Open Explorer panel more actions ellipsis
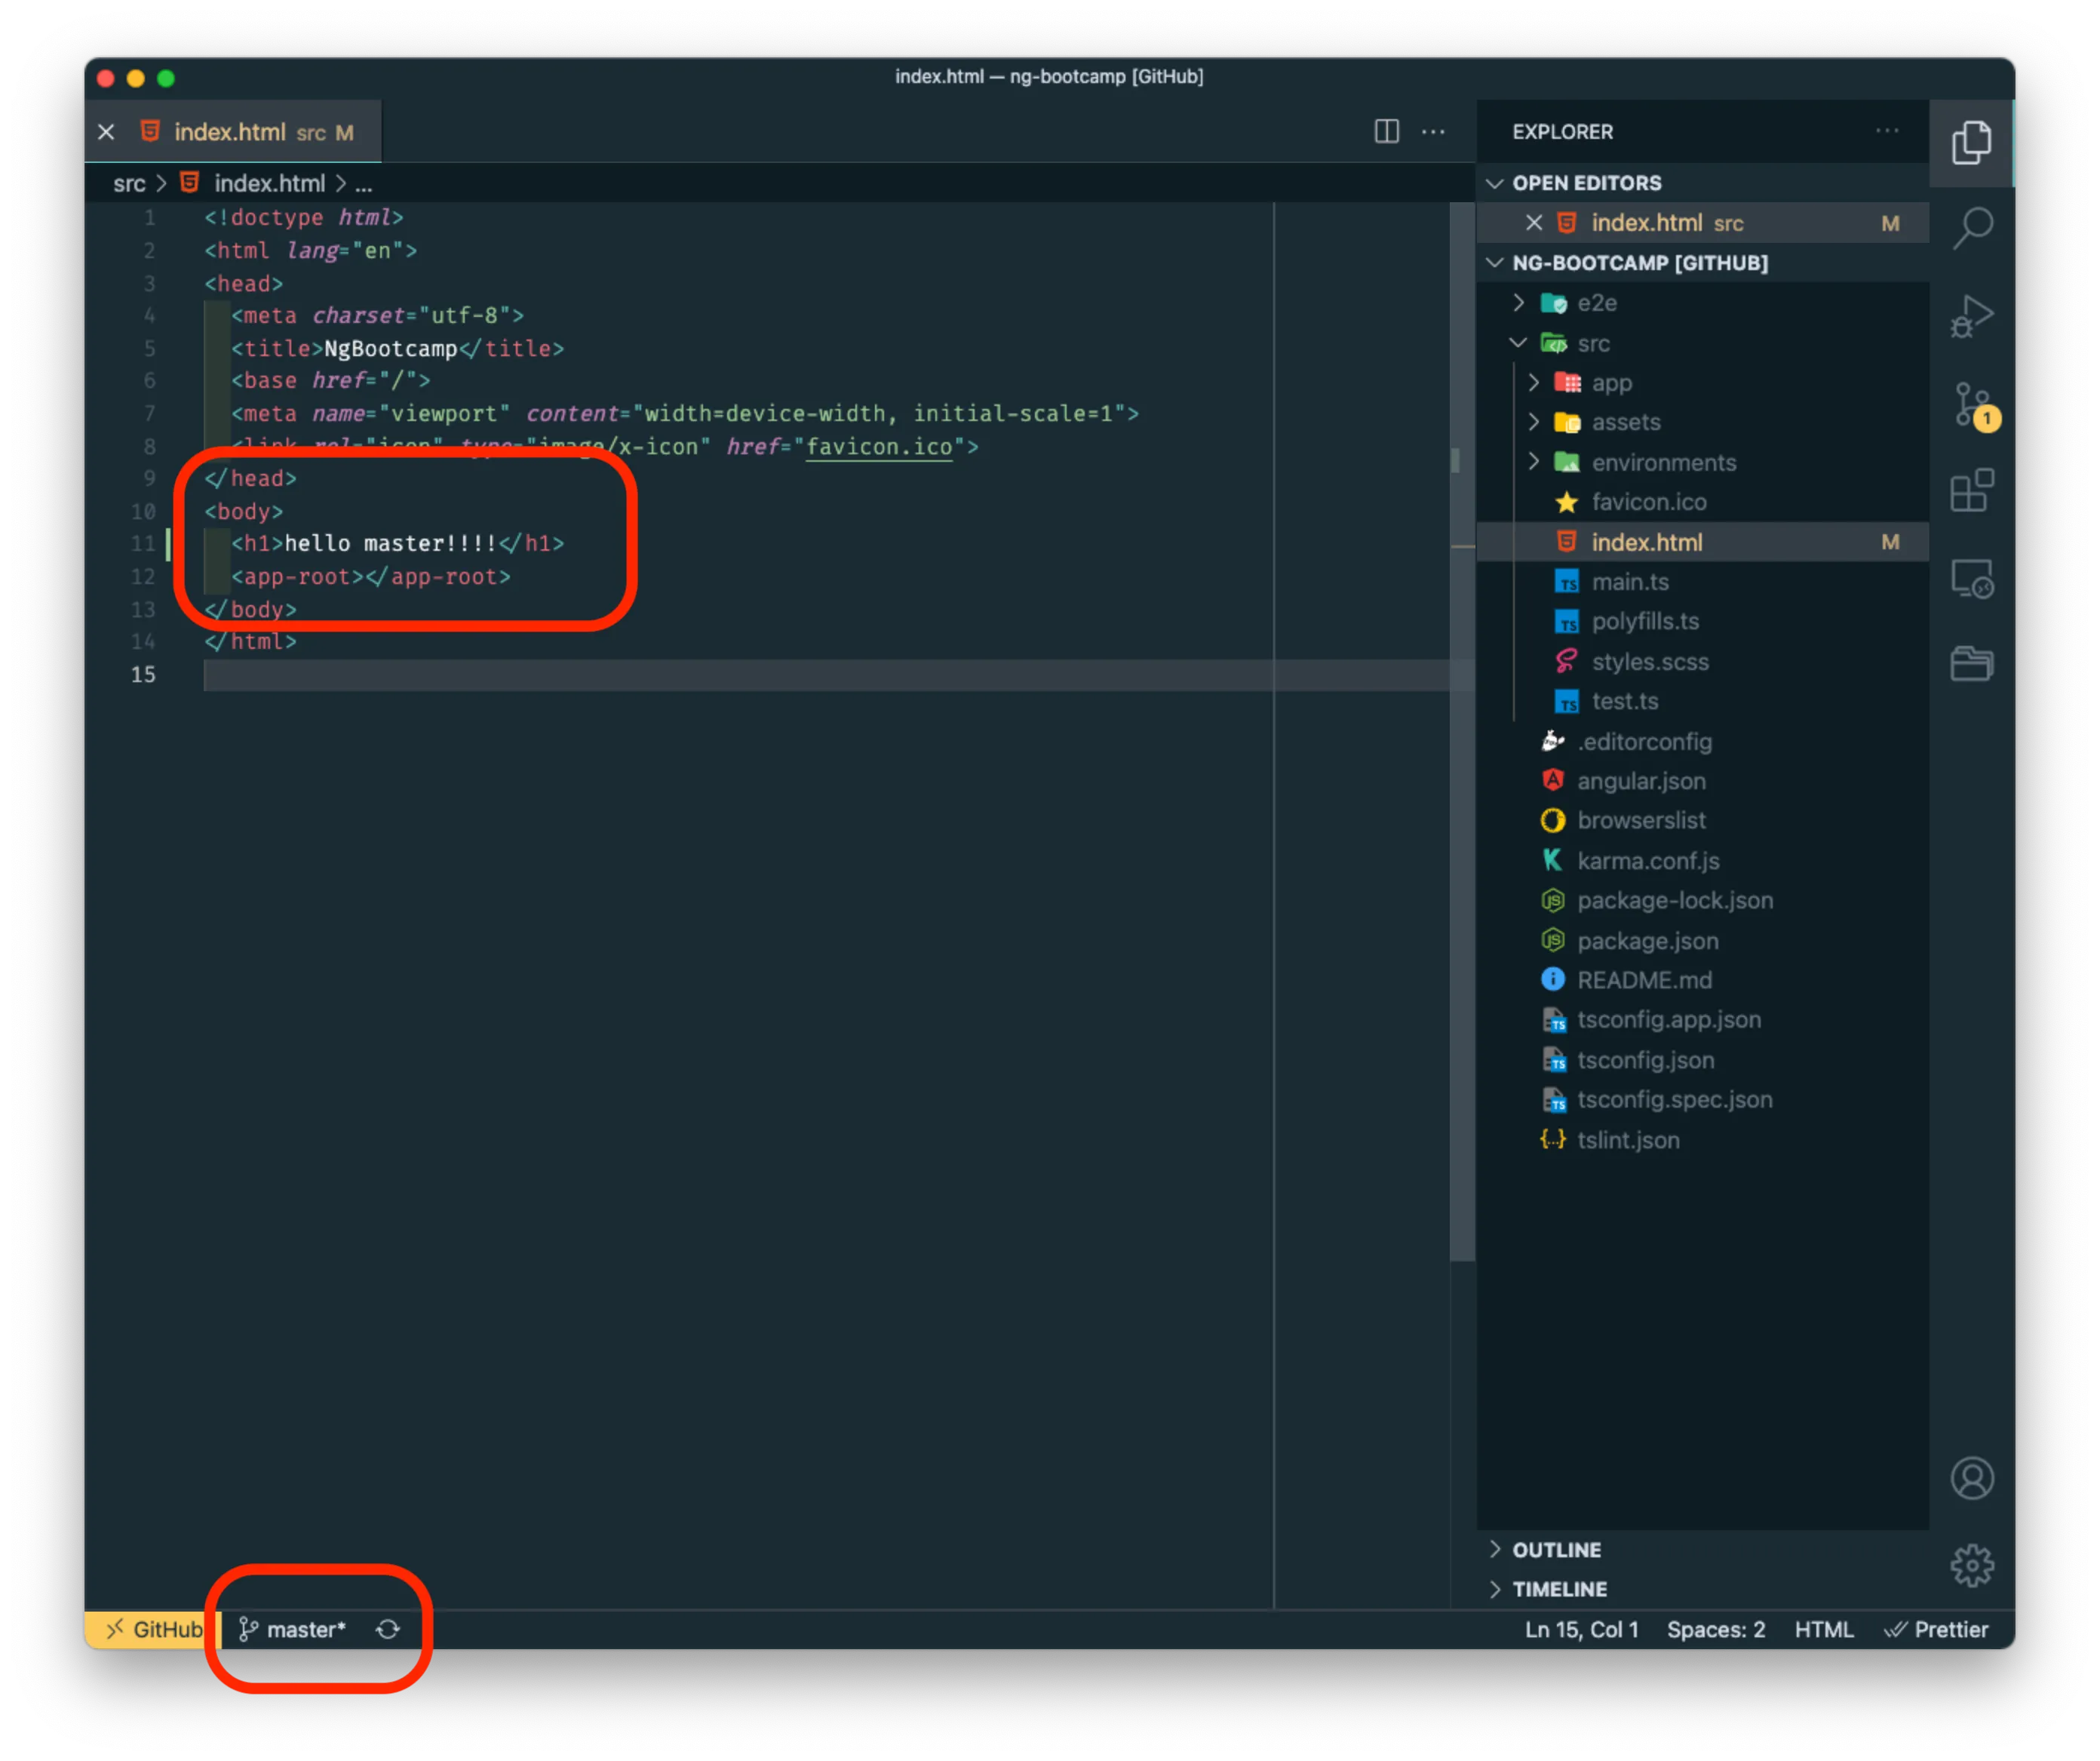 point(1887,131)
